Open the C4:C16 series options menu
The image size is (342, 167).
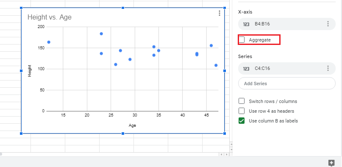point(328,69)
